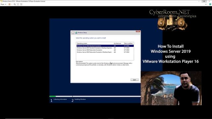
Task: Click the Collecting information step label
Action: coord(60,99)
